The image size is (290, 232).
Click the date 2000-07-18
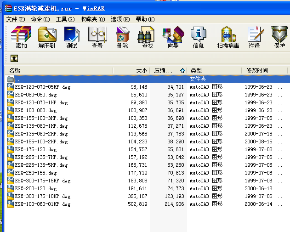point(258,134)
